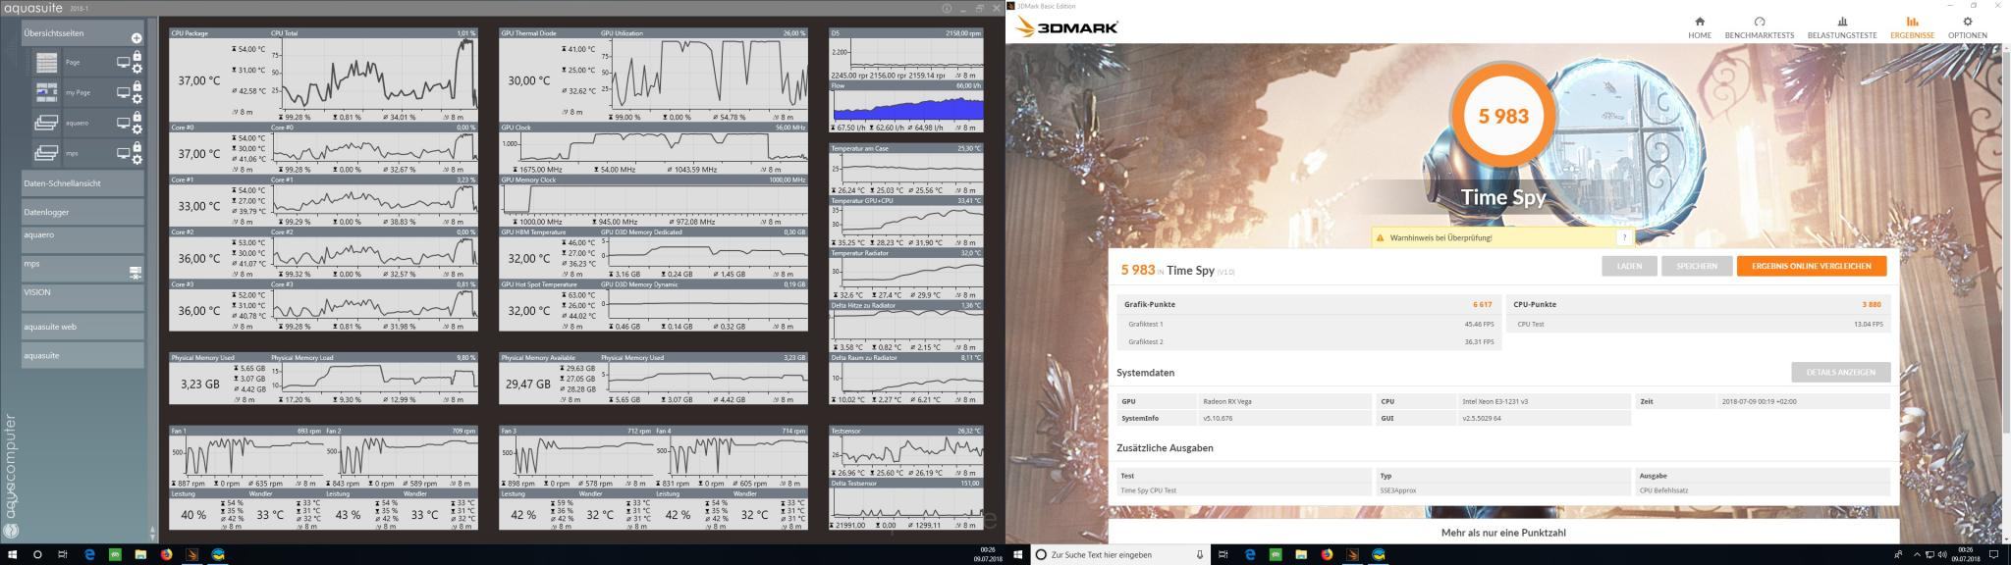Open the help question mark on the warning banner
This screenshot has width=2011, height=565.
coord(1624,237)
